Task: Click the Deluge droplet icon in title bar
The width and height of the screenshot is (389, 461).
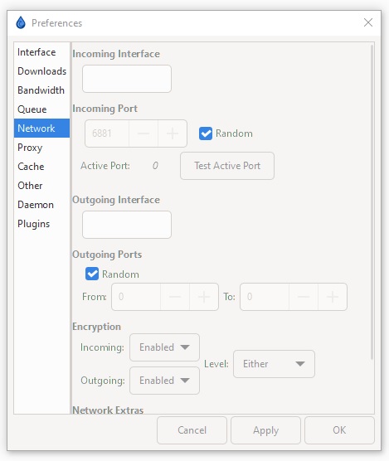Action: click(x=21, y=22)
